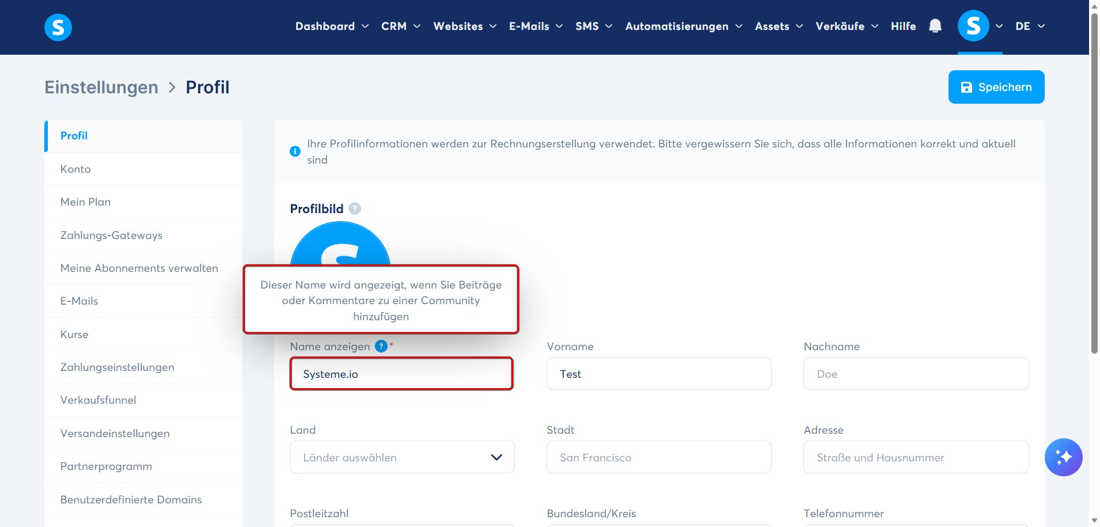Open Zahlungseinstellungen in the sidebar

[x=143, y=367]
